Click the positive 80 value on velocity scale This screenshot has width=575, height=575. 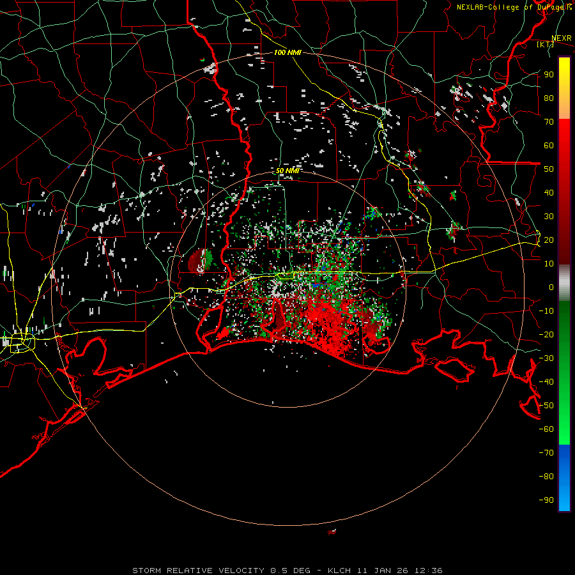tap(549, 98)
